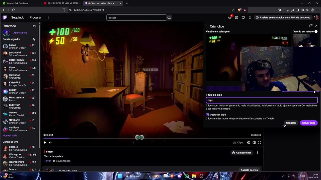Open browser hamburger main menu
The width and height of the screenshot is (321, 180).
click(x=317, y=10)
